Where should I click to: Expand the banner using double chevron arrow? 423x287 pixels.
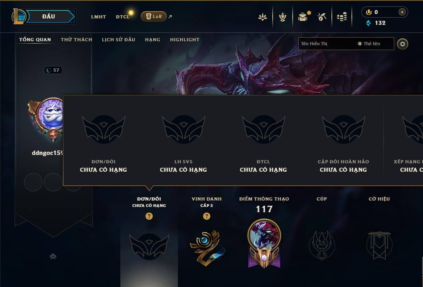53,256
